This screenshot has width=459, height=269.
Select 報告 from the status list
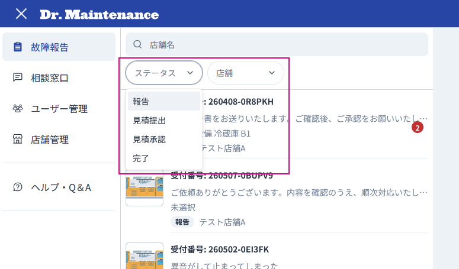pyautogui.click(x=164, y=101)
